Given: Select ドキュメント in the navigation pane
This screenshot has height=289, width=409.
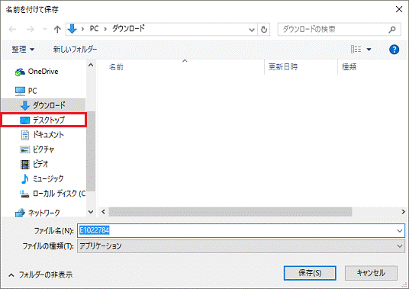Looking at the screenshot, I should [43, 135].
